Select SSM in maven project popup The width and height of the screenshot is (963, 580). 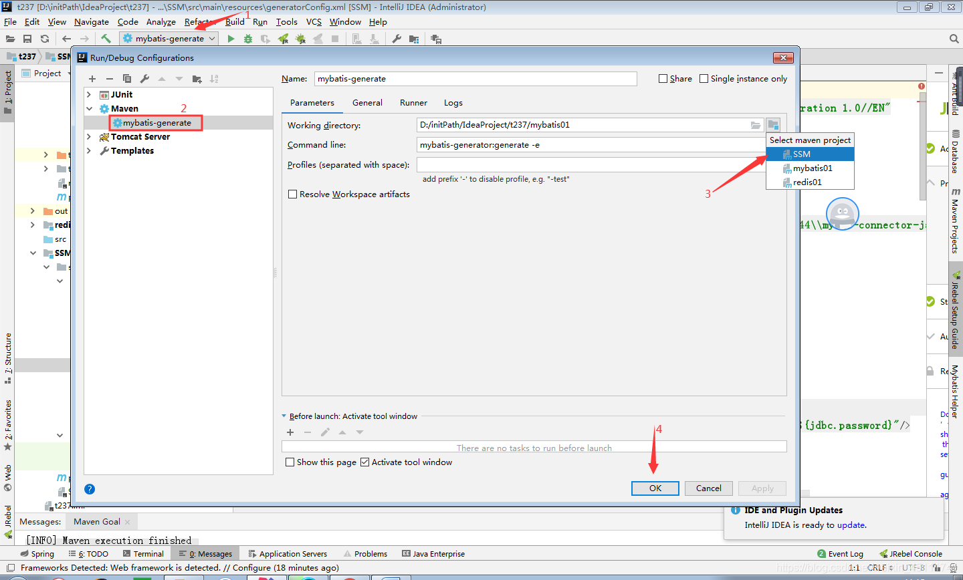pos(810,154)
